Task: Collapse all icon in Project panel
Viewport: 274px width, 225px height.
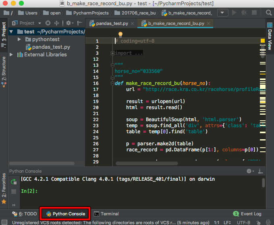Action: coord(57,23)
